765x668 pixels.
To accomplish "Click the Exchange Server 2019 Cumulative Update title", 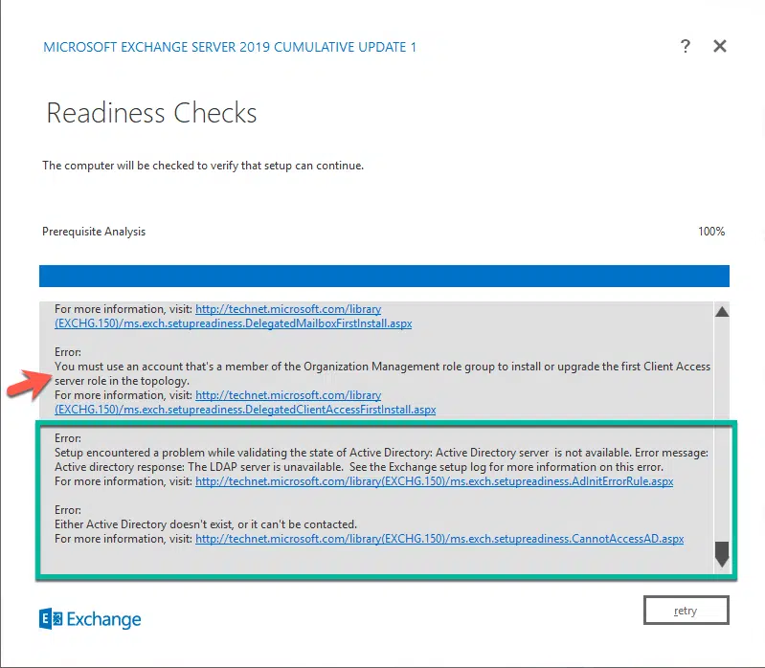I will (230, 47).
